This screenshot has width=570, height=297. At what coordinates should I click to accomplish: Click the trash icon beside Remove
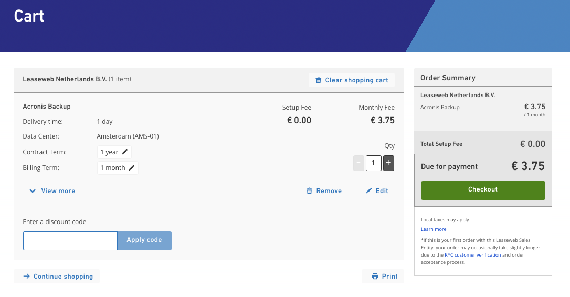[309, 191]
